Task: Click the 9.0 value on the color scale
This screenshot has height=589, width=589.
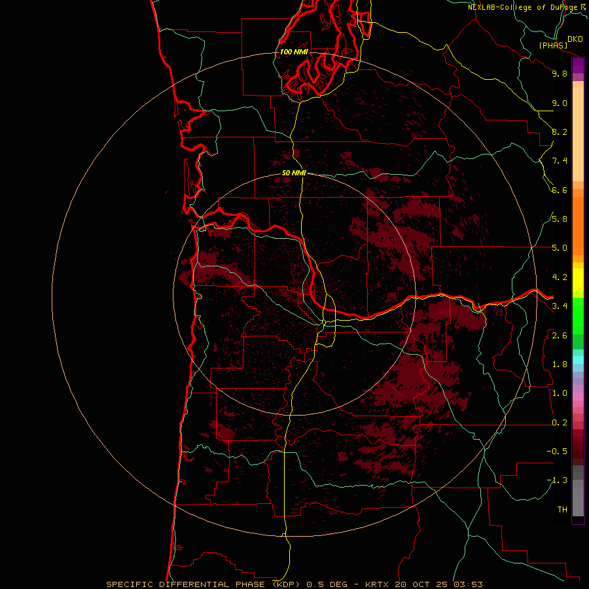Action: 560,103
